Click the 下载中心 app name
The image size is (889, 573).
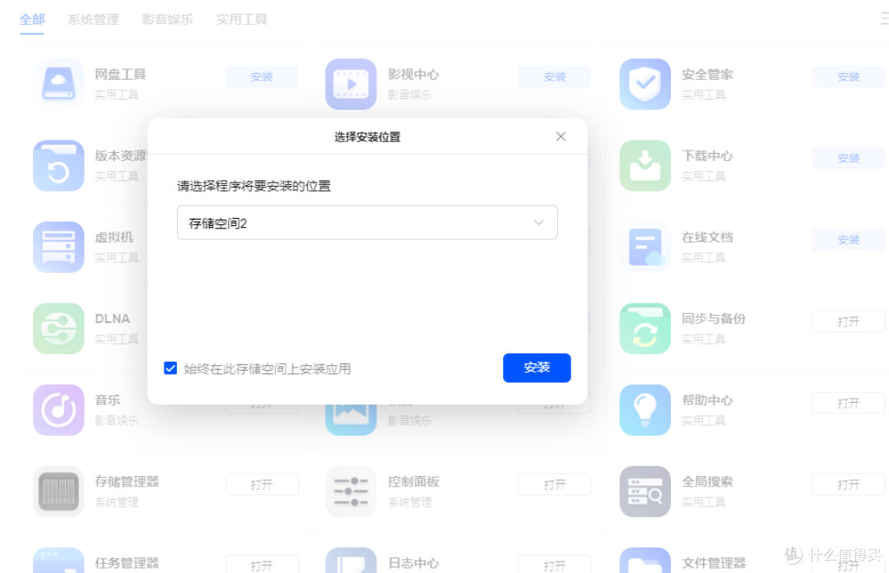pos(707,155)
